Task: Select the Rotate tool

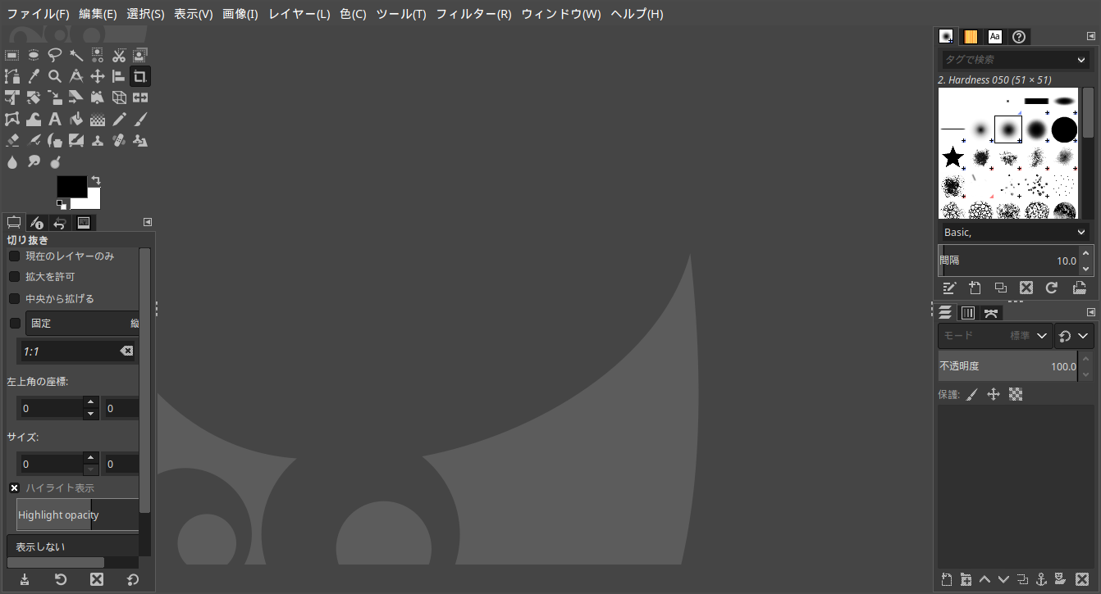Action: click(x=34, y=97)
